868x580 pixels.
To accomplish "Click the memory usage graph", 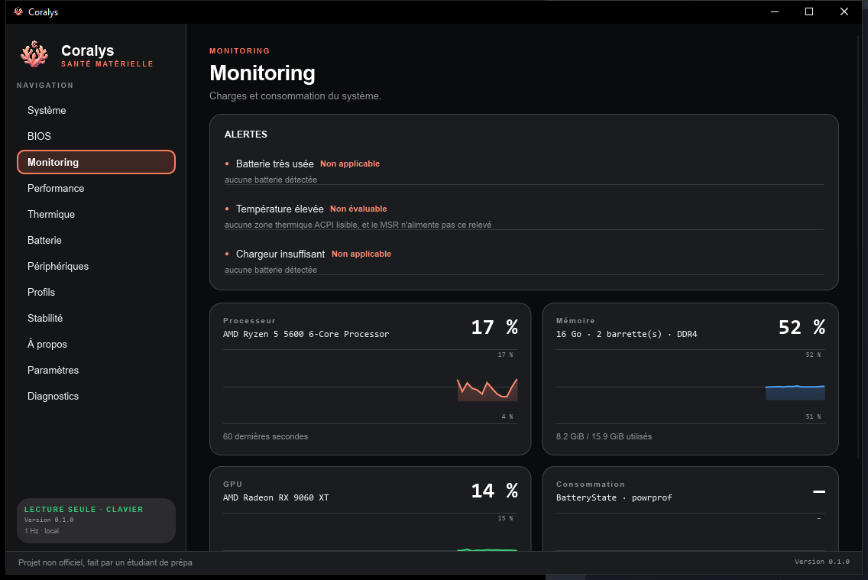I will click(690, 387).
